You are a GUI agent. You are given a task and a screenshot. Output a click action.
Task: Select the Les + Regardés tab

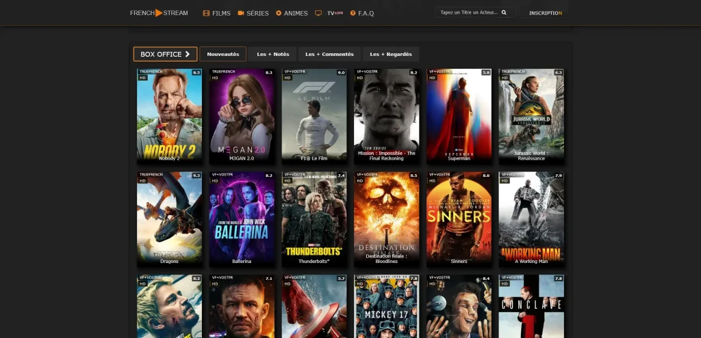[391, 54]
